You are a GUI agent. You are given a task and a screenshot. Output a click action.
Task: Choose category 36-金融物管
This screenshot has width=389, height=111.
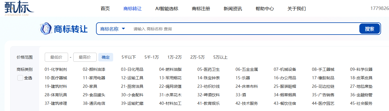click(361, 95)
